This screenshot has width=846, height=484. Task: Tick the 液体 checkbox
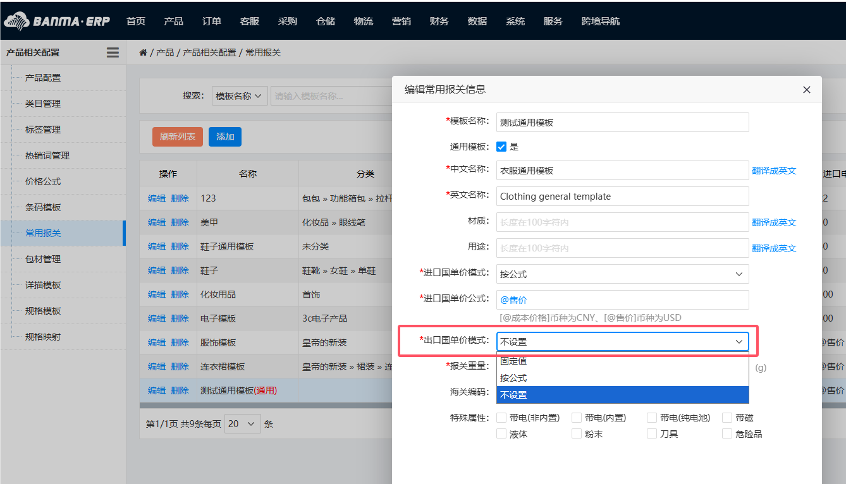click(501, 434)
